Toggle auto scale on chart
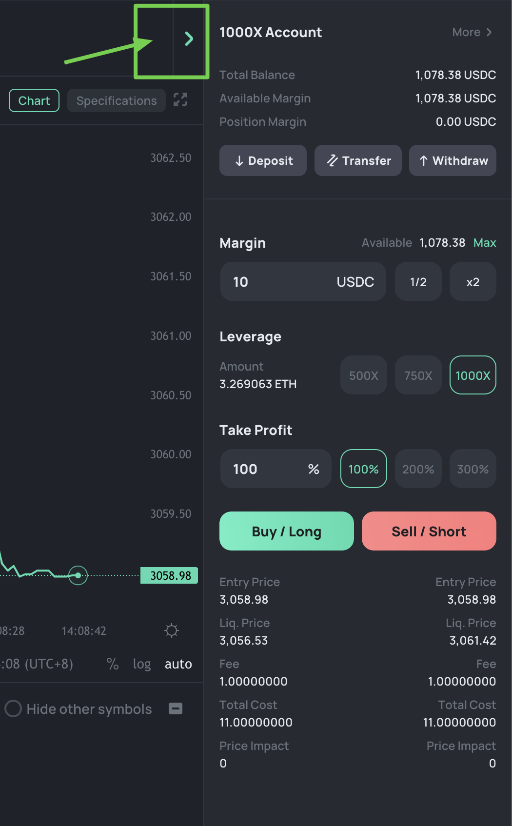The height and width of the screenshot is (826, 512). coord(178,664)
